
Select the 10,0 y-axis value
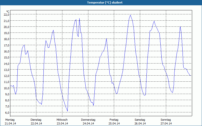pos(7,88)
